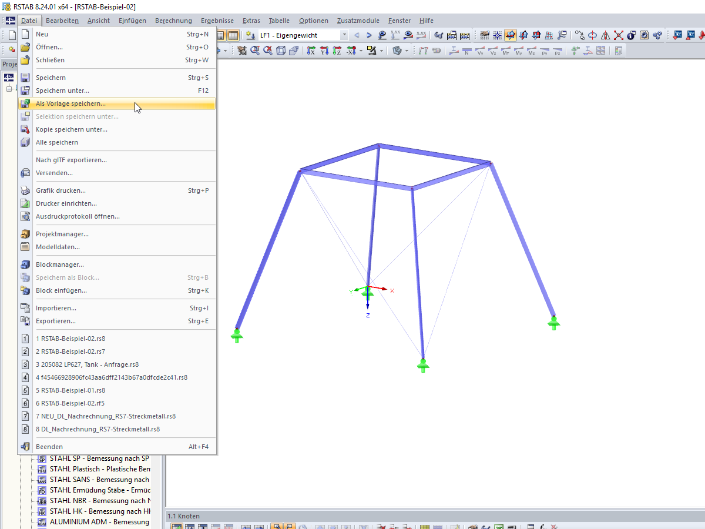
Task: Open recent file 205082 LP627, Tank - Anfrage.rs8
Action: (117, 364)
